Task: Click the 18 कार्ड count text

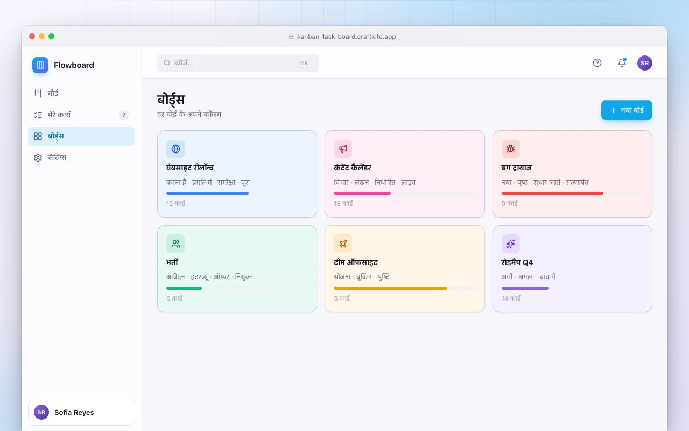Action: pos(343,204)
